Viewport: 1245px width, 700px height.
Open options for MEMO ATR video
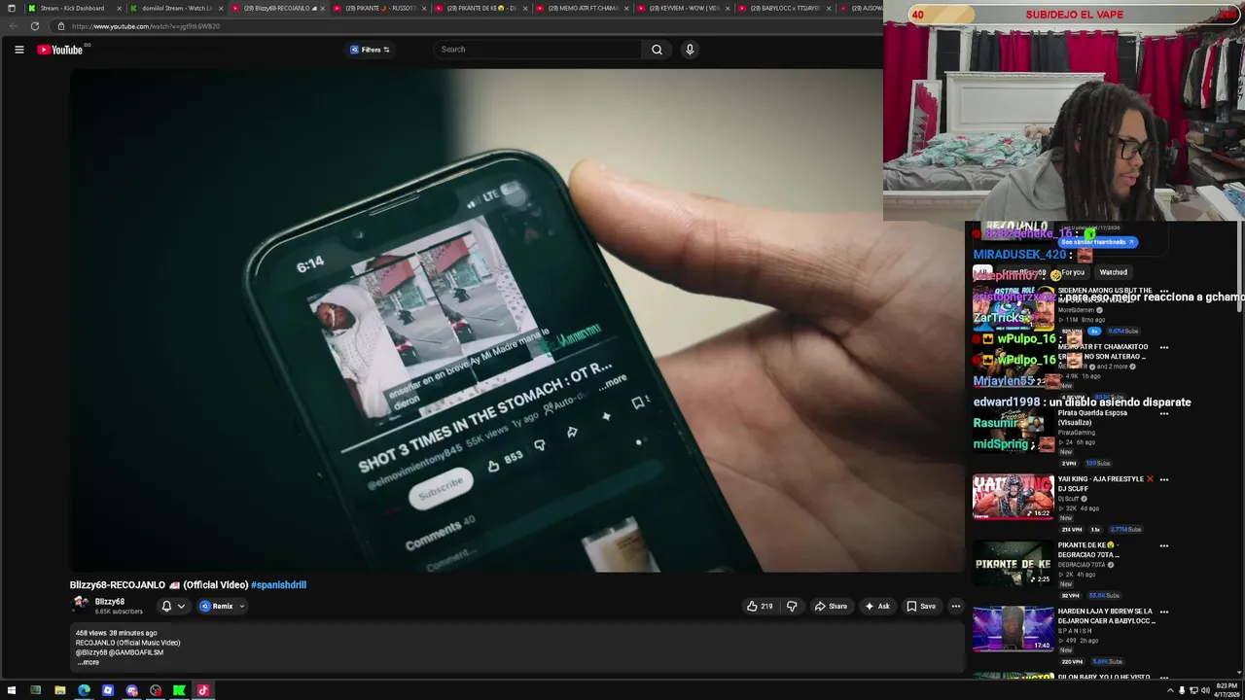1163,347
